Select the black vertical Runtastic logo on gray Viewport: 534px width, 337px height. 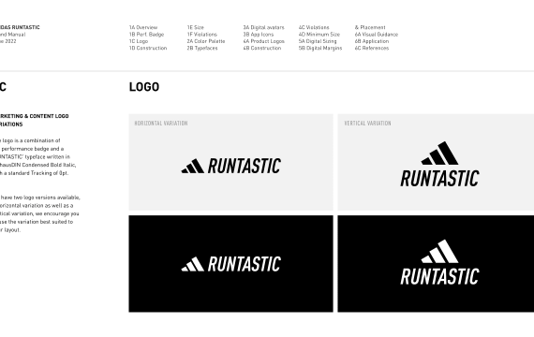tap(439, 164)
